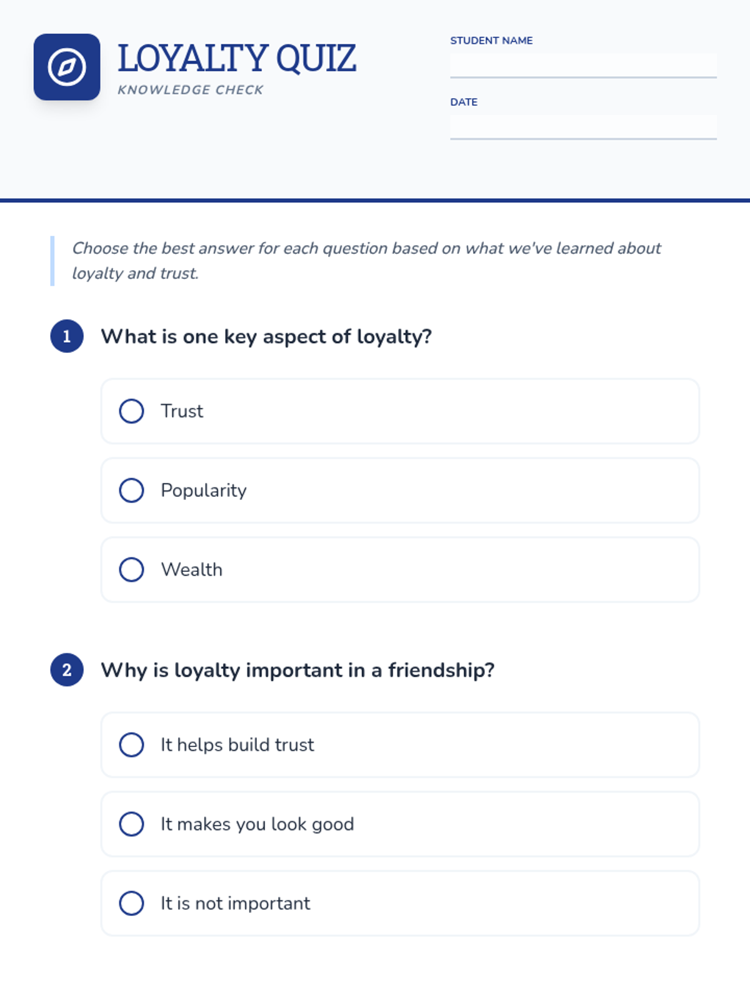
Task: Click the Date input field
Action: 582,126
